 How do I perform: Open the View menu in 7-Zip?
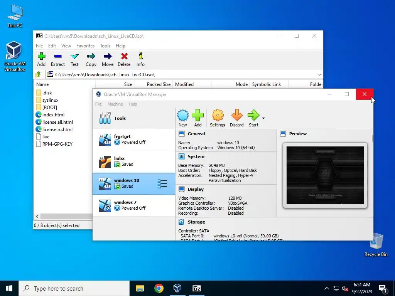tap(66, 46)
